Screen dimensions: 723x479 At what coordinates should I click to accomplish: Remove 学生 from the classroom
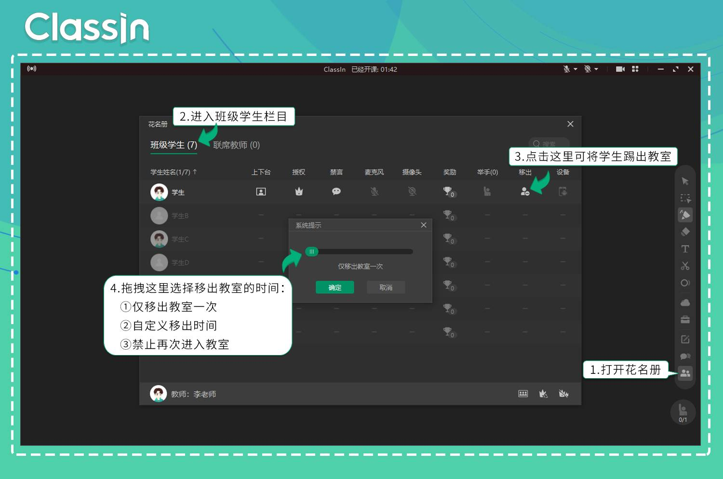[x=525, y=192]
